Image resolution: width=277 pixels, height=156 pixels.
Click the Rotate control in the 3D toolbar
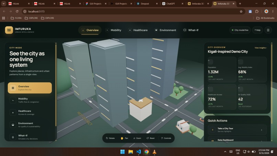pyautogui.click(x=110, y=138)
